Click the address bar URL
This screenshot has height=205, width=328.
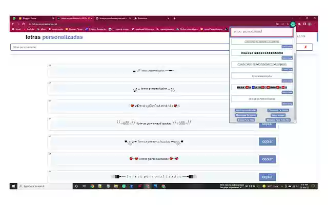pyautogui.click(x=45, y=24)
